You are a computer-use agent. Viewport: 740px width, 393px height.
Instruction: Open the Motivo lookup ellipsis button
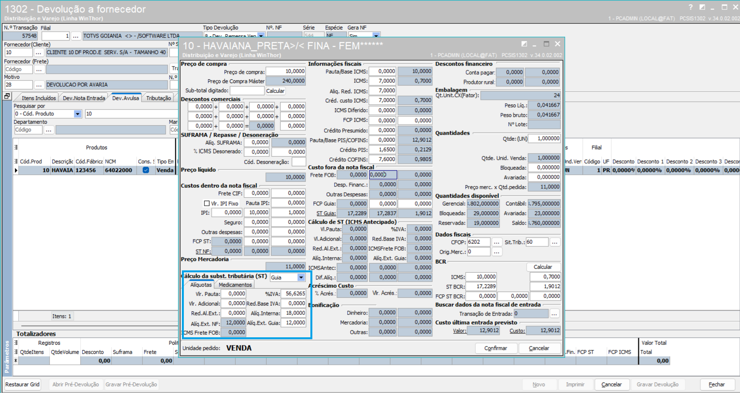(x=39, y=85)
